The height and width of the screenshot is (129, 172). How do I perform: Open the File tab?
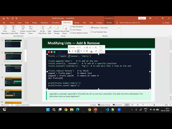tap(4, 23)
